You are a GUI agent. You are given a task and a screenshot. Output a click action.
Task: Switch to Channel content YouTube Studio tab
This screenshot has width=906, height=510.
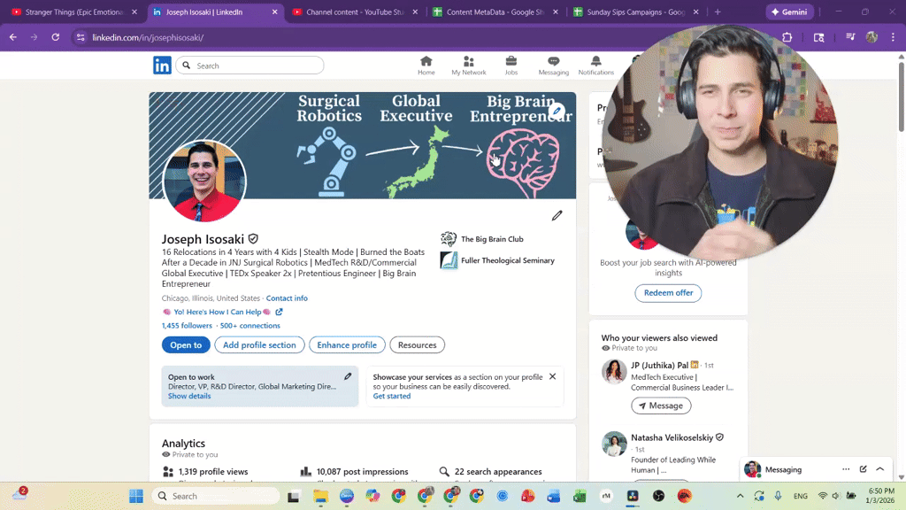[355, 12]
